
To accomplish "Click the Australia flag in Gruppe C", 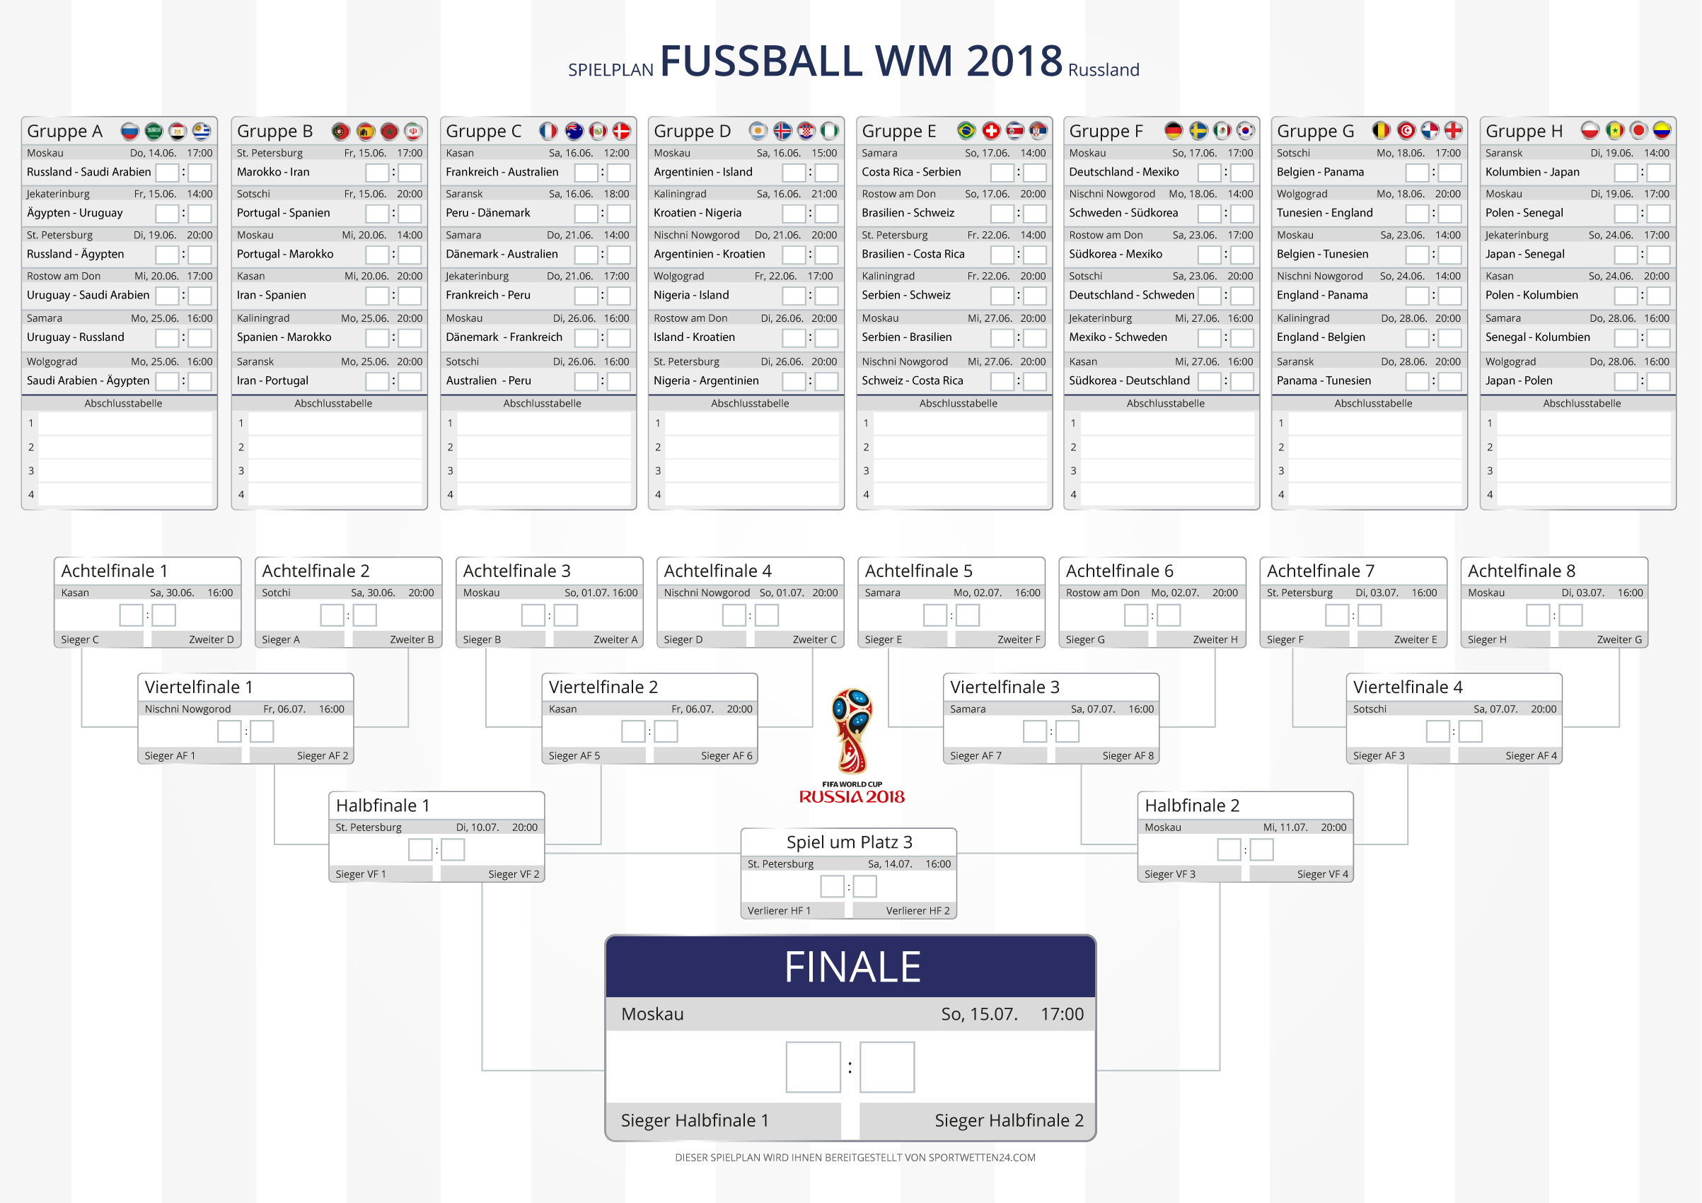I will pos(574,132).
